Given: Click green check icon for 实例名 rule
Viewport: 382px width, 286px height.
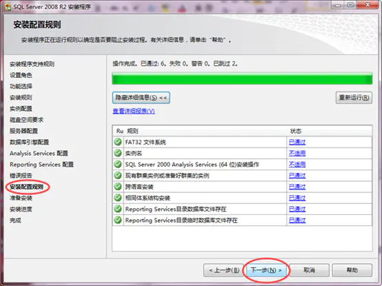Looking at the screenshot, I should pyautogui.click(x=118, y=153).
